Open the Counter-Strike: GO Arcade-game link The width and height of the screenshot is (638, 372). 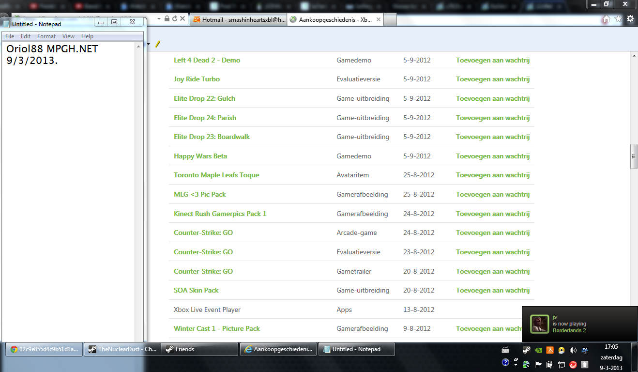(203, 232)
